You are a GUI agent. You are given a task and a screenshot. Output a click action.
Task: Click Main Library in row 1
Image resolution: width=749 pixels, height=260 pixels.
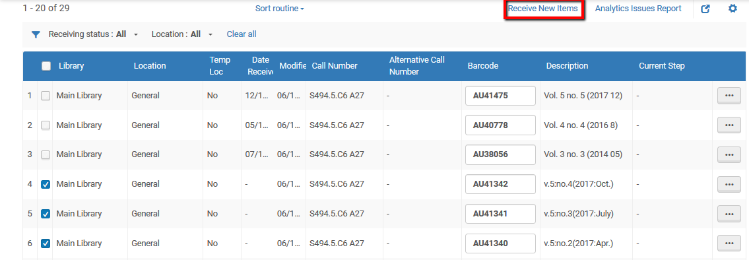[79, 96]
